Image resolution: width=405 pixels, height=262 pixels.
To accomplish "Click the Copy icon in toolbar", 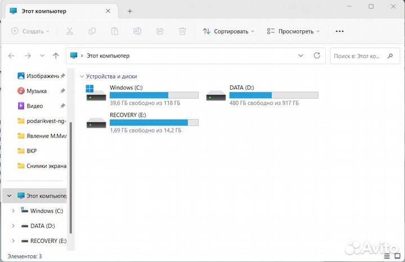I will [92, 31].
